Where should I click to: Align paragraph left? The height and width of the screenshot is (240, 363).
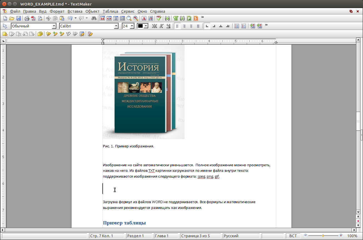click(x=177, y=26)
